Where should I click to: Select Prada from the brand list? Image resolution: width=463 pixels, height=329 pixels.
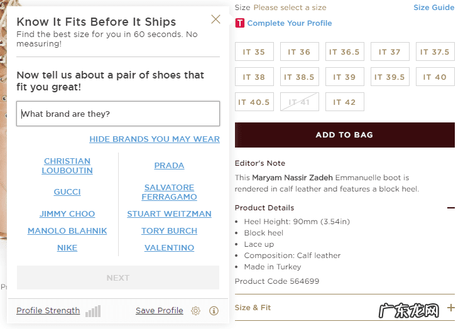[x=169, y=166]
